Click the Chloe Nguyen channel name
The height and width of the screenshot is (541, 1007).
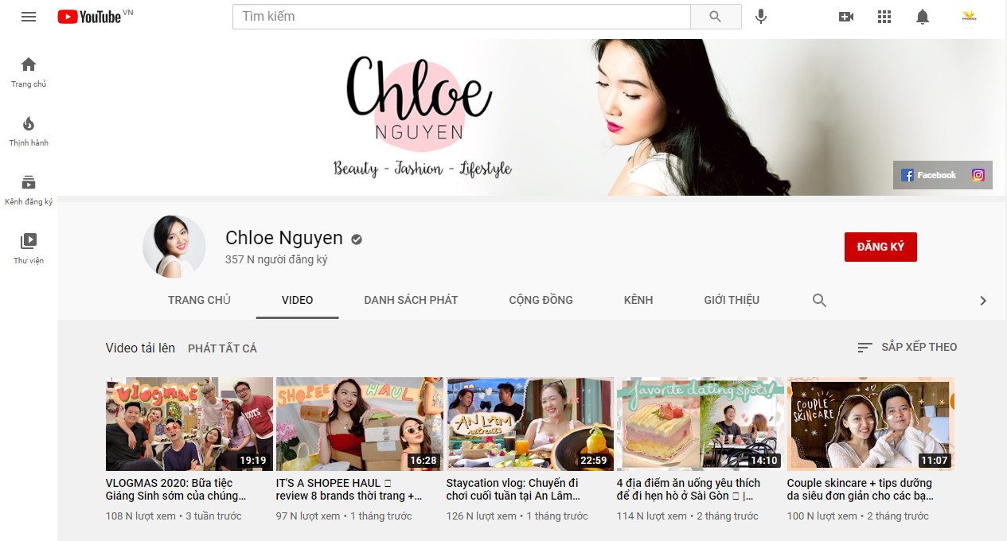pyautogui.click(x=284, y=238)
